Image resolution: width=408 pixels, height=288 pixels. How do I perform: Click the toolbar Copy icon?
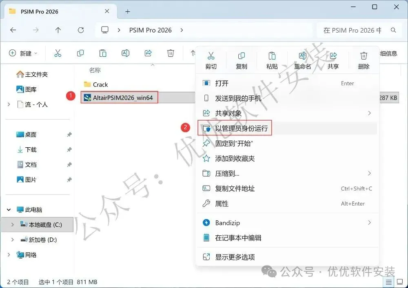(80, 53)
